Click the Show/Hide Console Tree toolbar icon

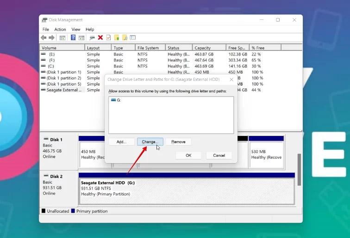click(x=62, y=37)
